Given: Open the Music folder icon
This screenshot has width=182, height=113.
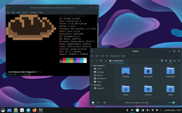Looking at the screenshot, I should tap(126, 89).
